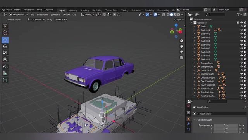
Task: Switch to the Shading workspace tab
Action: click(125, 10)
